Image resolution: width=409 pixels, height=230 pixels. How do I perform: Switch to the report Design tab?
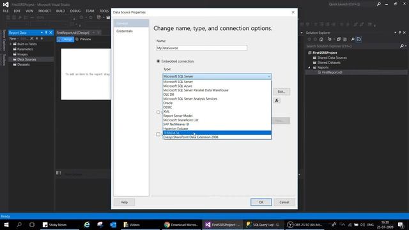coord(65,39)
